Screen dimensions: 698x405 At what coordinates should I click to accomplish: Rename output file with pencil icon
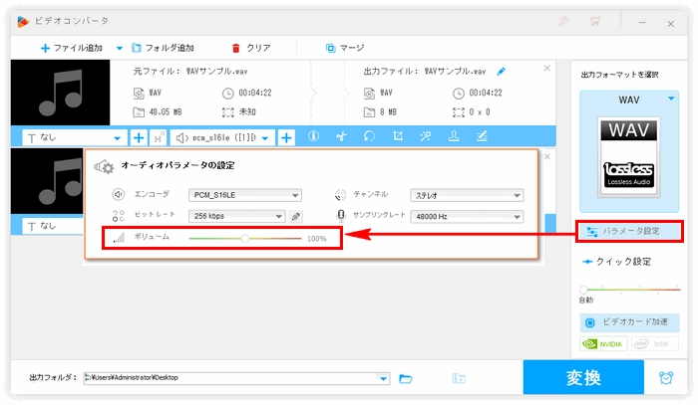(501, 71)
